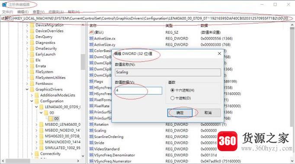Click the DmaSecurity folder icon
The height and width of the screenshot is (164, 295).
coord(32,48)
